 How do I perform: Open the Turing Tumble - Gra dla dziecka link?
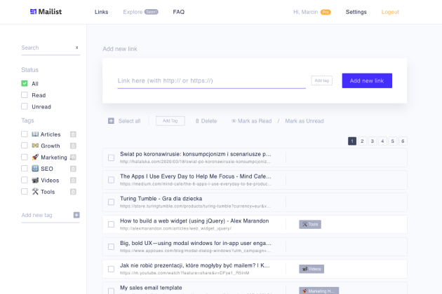[161, 199]
